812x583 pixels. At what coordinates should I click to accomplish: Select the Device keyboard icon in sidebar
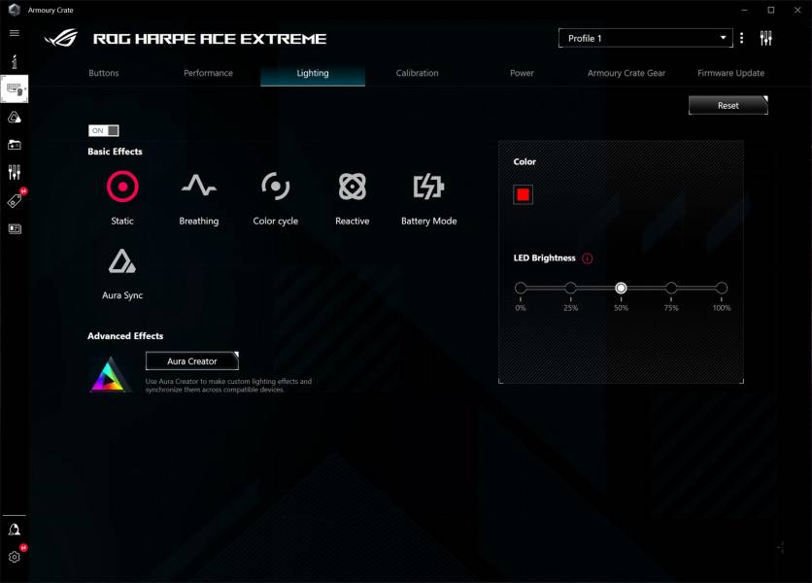(x=15, y=89)
